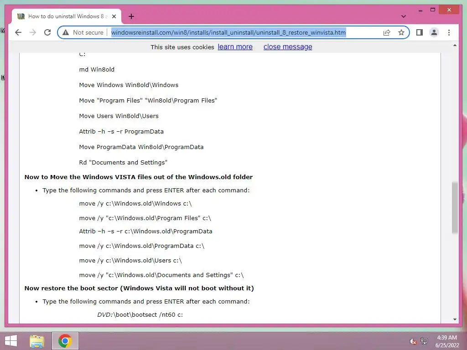Open the taskbar clock and date
Screen dimensions: 467x350
447,341
